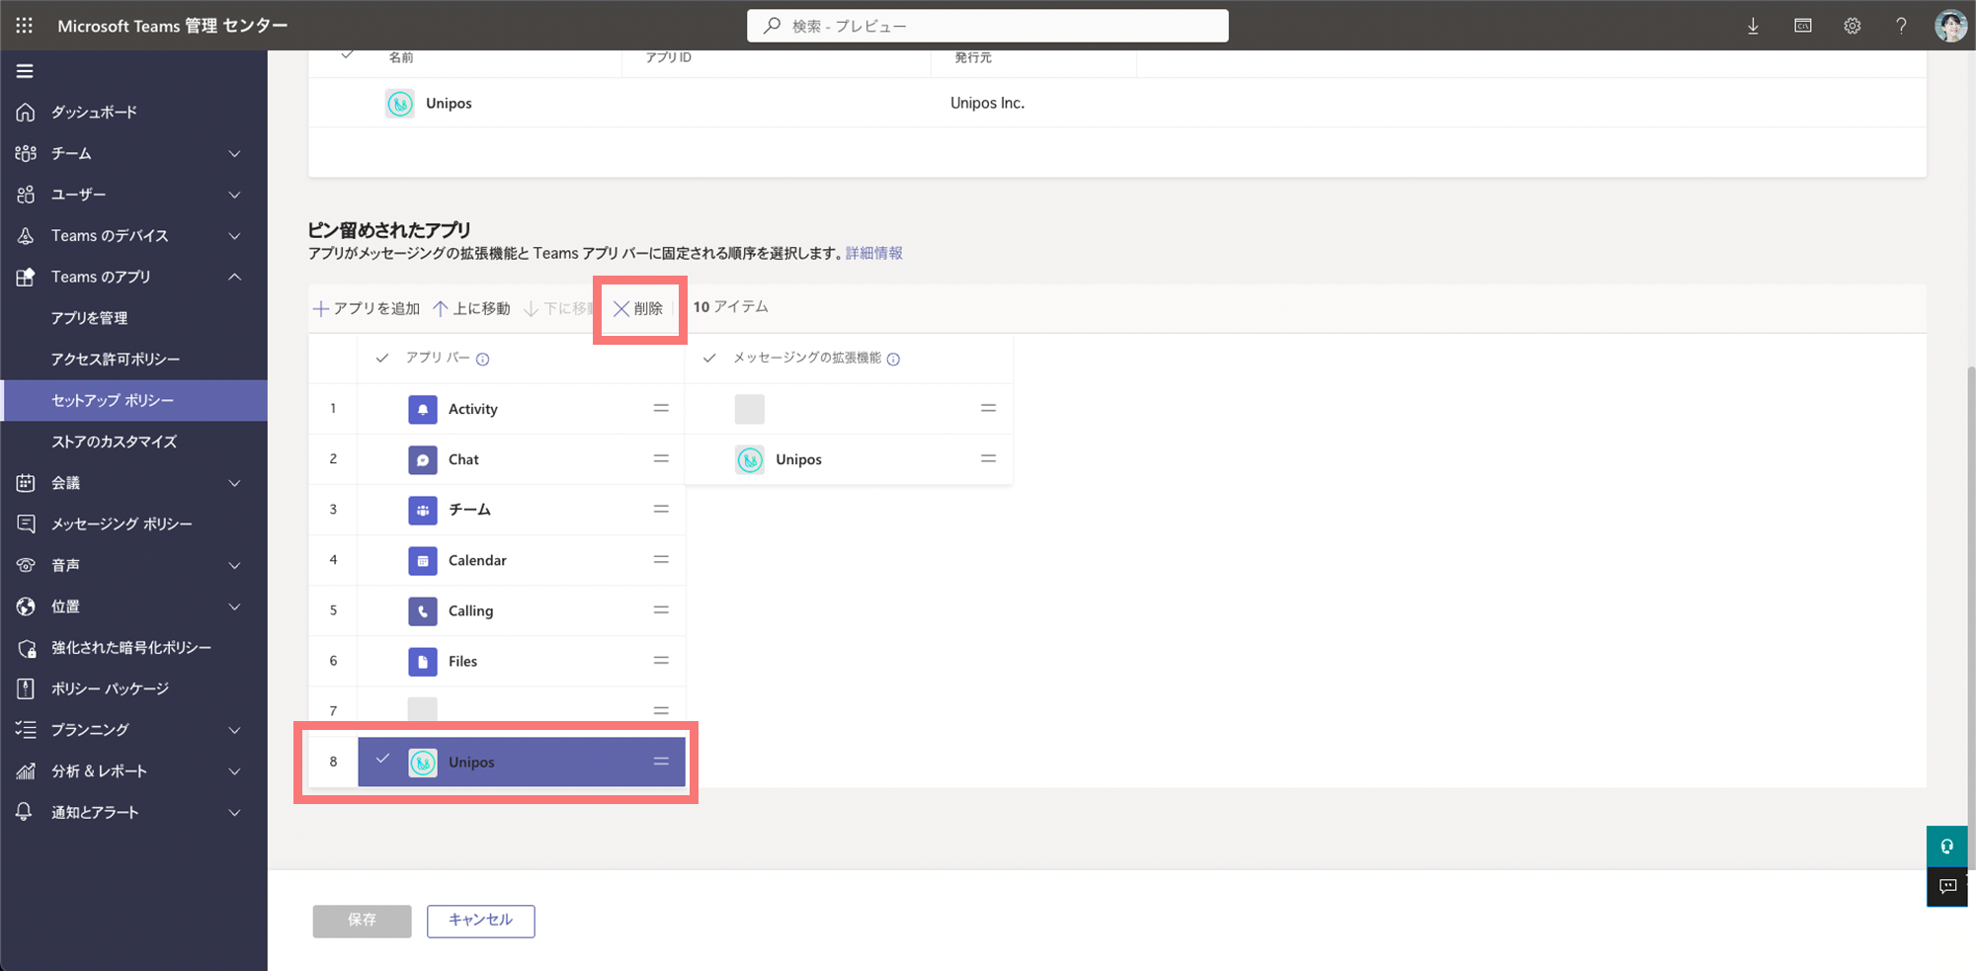
Task: Click the キャンセル button
Action: click(481, 921)
